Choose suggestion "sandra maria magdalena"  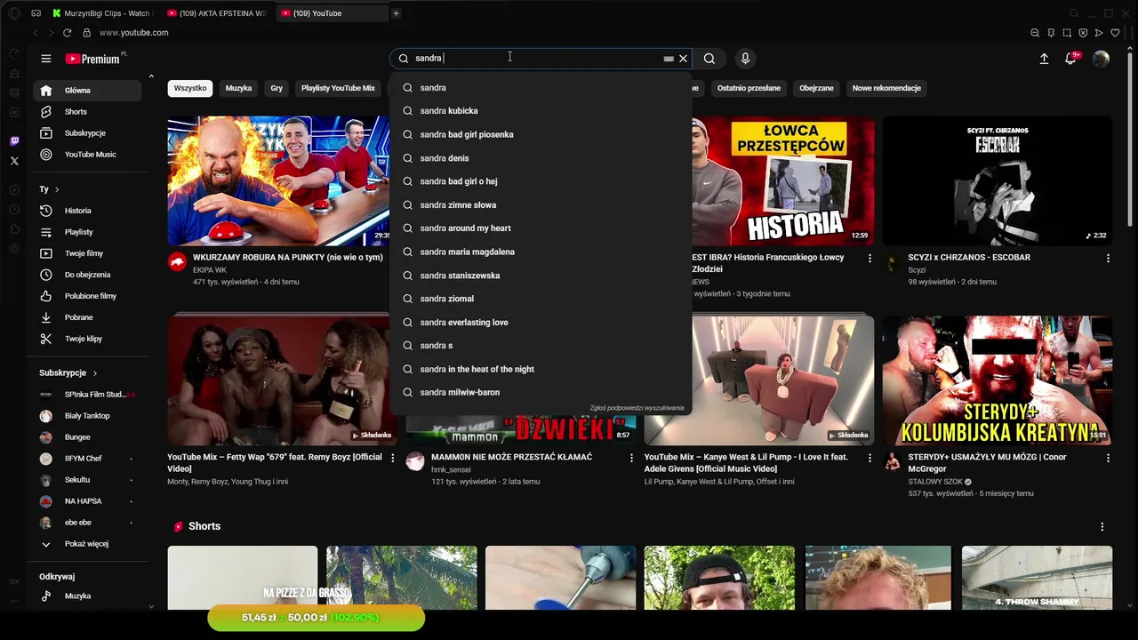(541, 252)
